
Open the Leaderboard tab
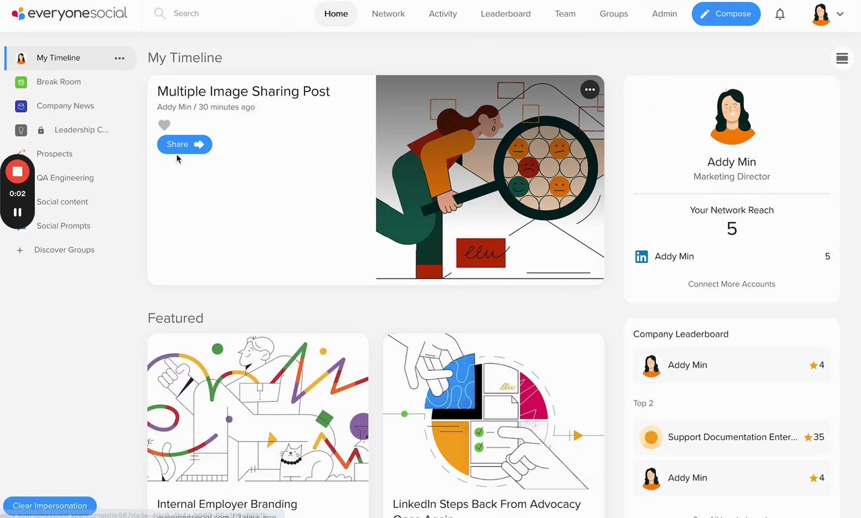click(x=506, y=13)
